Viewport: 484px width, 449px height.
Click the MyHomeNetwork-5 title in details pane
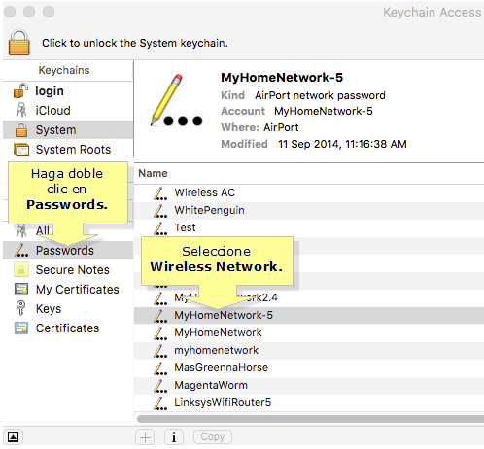(x=282, y=78)
